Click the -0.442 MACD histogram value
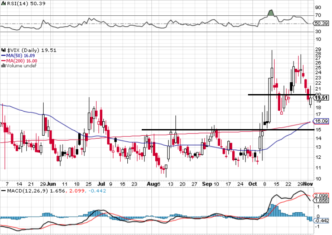The height and width of the screenshot is (235, 332). [x=322, y=221]
